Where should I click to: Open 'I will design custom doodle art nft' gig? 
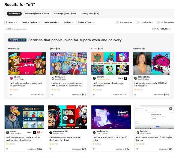point(23,139)
